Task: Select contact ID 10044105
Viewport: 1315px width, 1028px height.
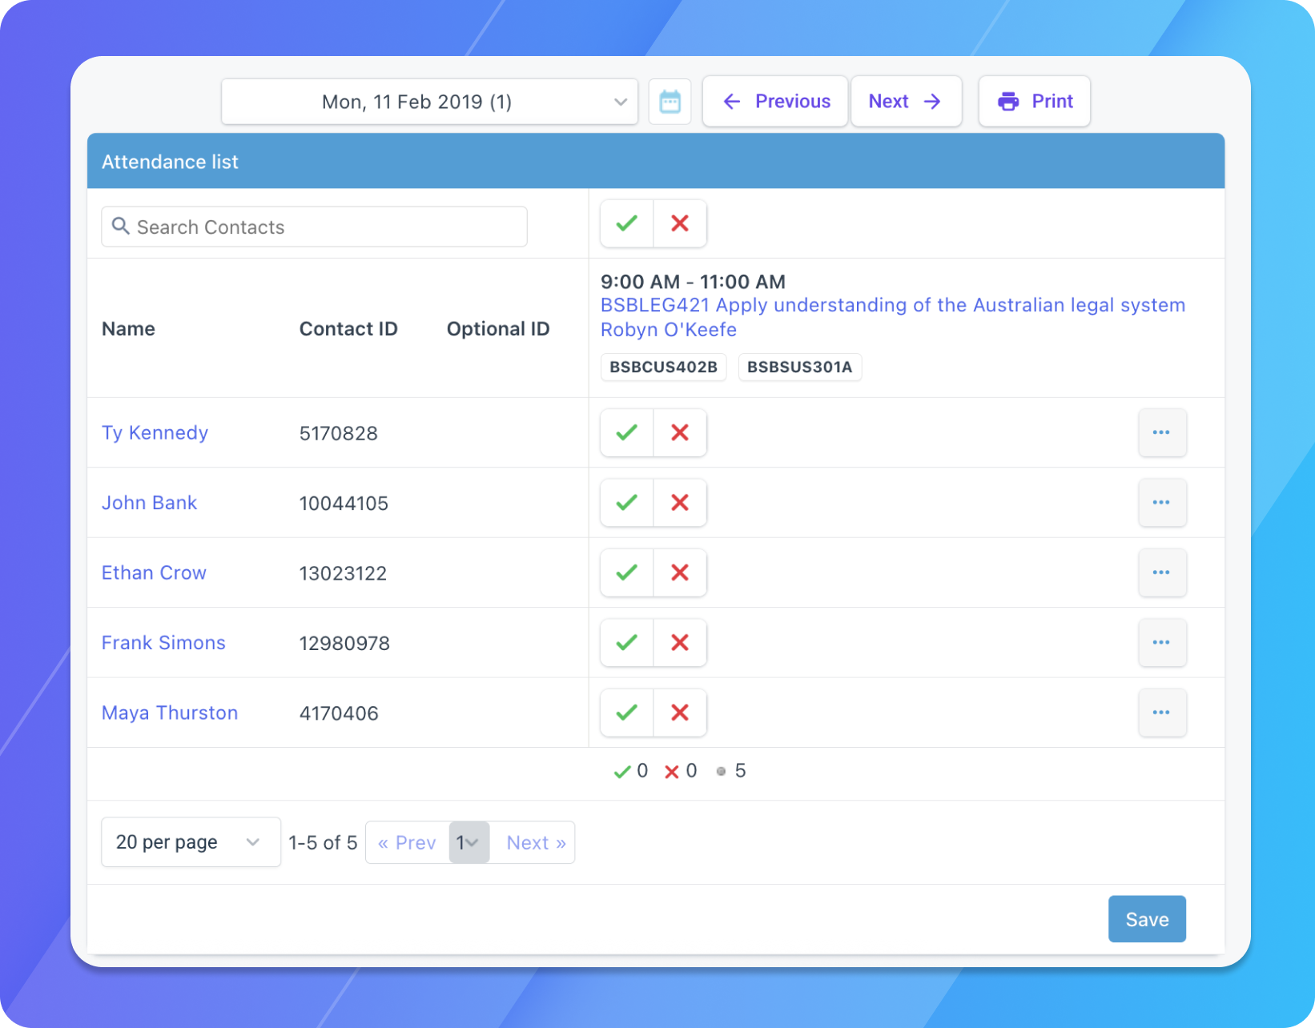Action: [344, 504]
